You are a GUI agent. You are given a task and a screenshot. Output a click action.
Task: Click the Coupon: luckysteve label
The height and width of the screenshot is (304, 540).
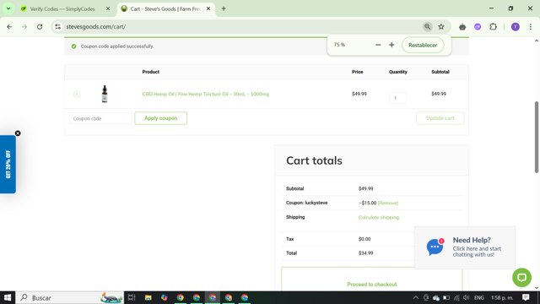[306, 203]
